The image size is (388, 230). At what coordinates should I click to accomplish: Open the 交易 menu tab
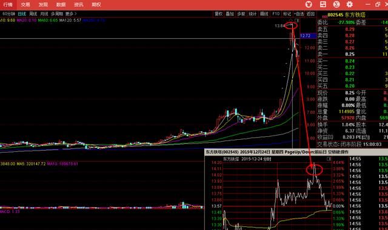tap(25, 4)
